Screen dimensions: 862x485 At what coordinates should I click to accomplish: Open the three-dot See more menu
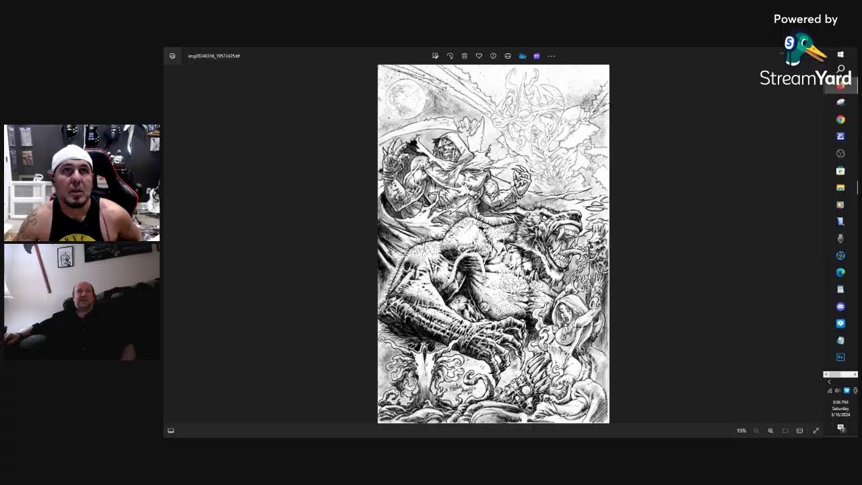552,56
